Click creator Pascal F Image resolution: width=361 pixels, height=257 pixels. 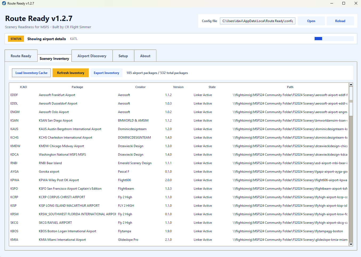[124, 172]
